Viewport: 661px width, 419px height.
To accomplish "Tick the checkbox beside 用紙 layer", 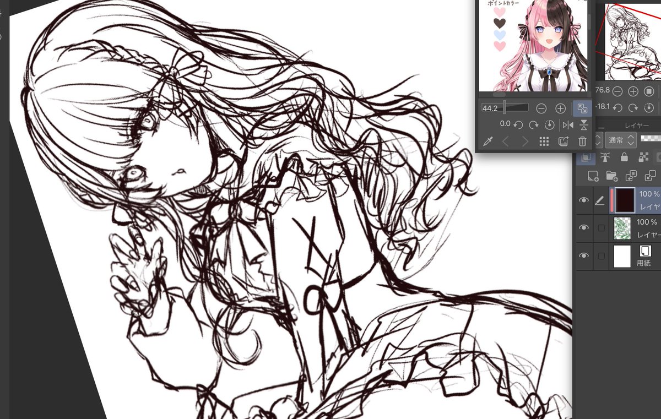I will point(602,255).
